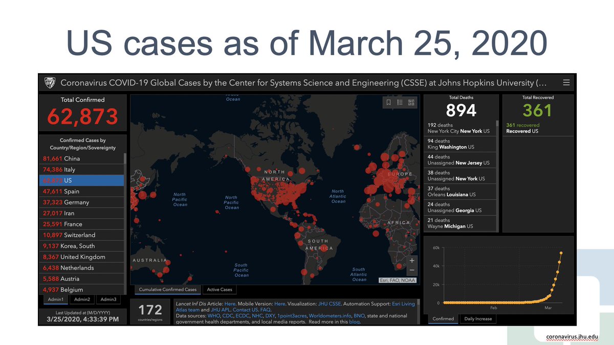This screenshot has height=345, width=614.
Task: Select Netherlands in the country list
Action: (82, 268)
